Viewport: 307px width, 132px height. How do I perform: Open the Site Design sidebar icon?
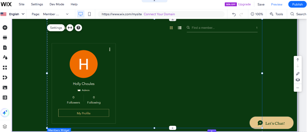(x=5, y=57)
